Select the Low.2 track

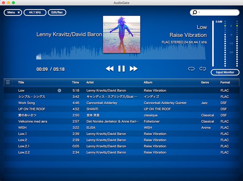[x=23, y=140]
